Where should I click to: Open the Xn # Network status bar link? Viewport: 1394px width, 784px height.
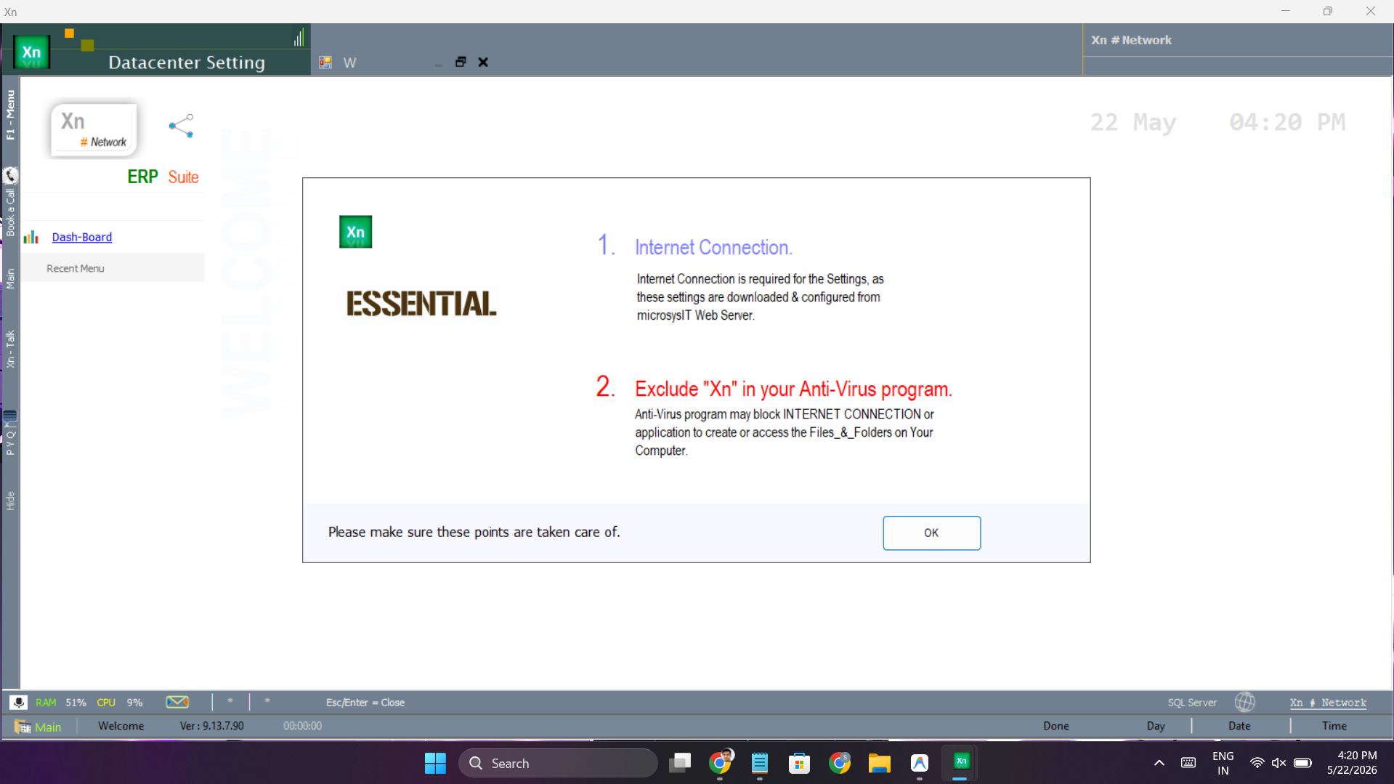1328,703
